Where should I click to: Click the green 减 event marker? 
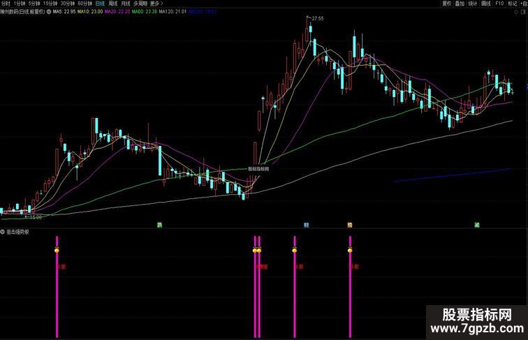[477, 225]
